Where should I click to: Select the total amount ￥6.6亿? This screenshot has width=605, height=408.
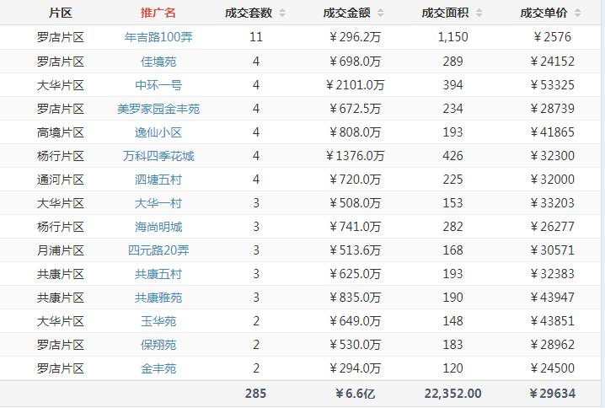(355, 394)
